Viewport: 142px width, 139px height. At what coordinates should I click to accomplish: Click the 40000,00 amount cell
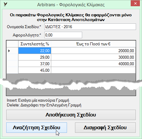93,64
